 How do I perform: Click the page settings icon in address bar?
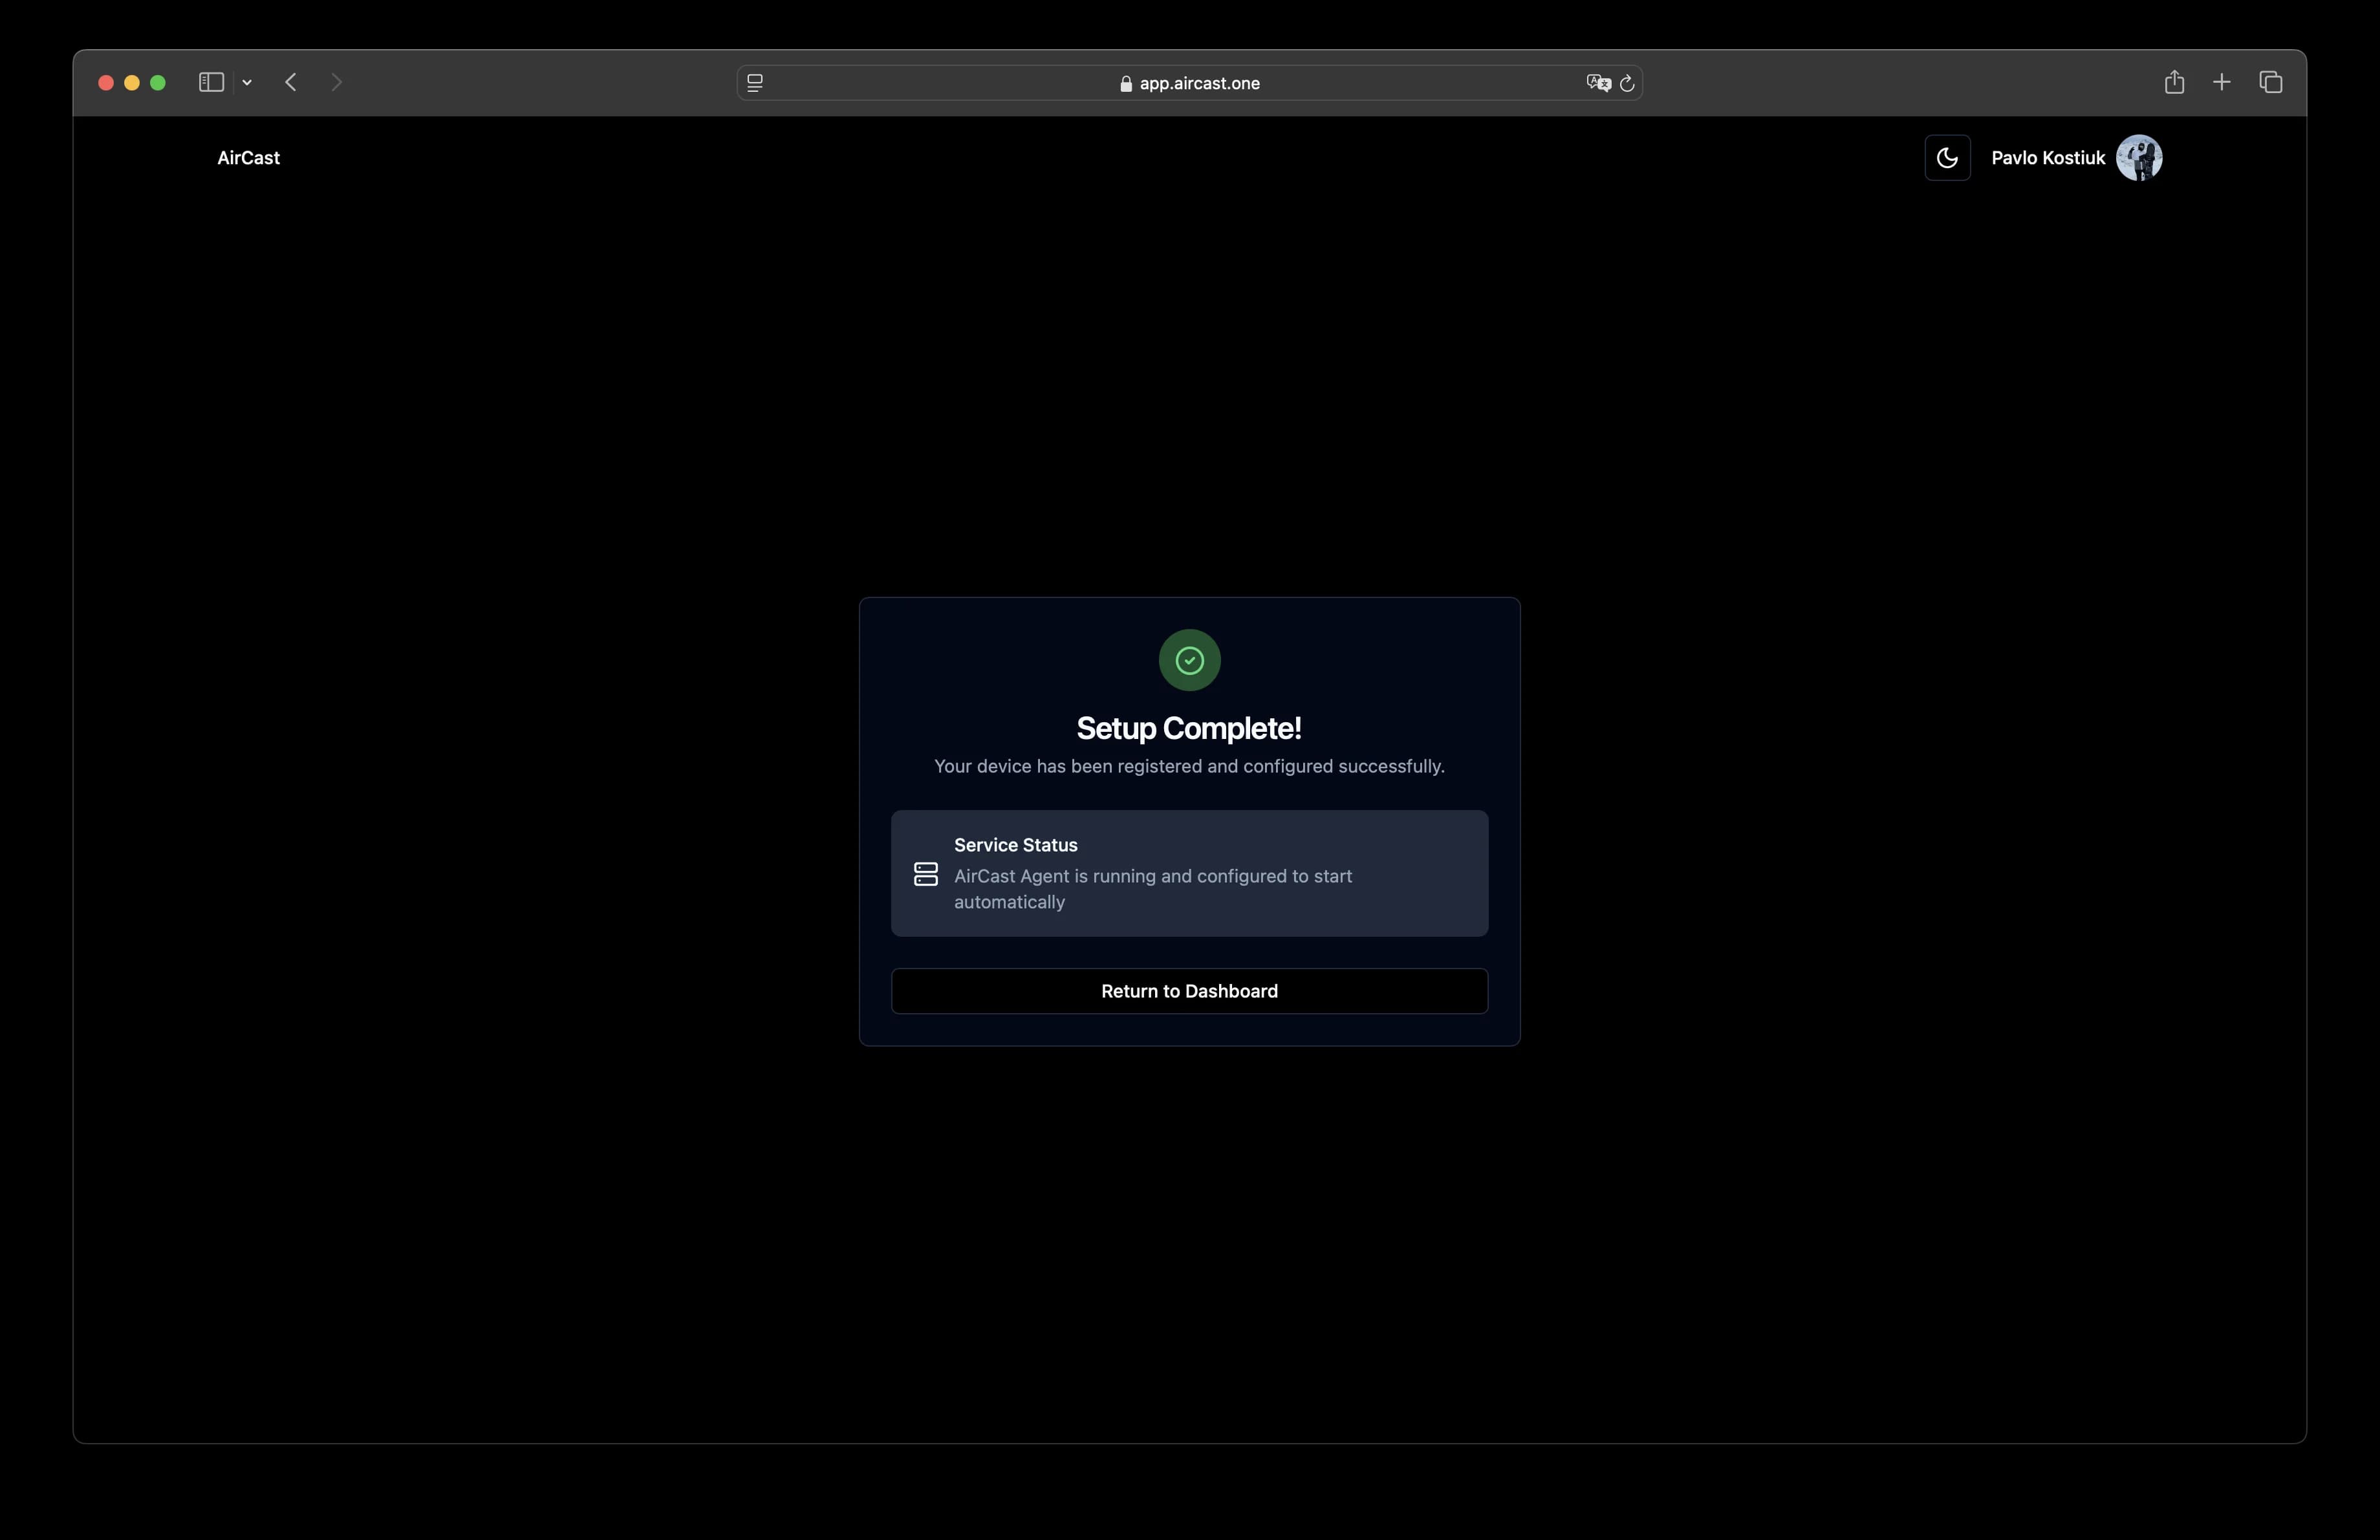[755, 83]
